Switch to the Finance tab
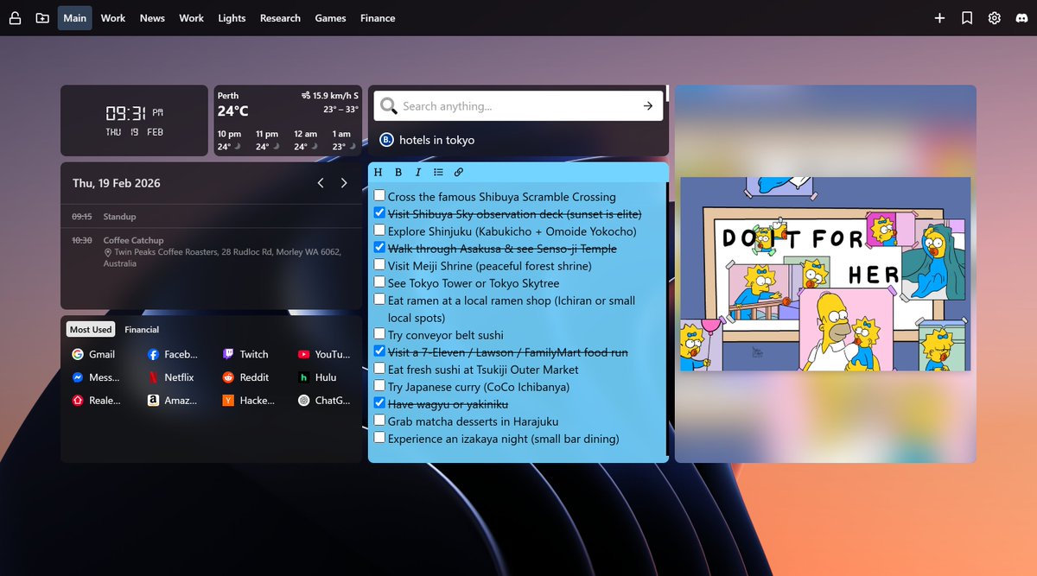This screenshot has height=576, width=1037. coord(378,18)
